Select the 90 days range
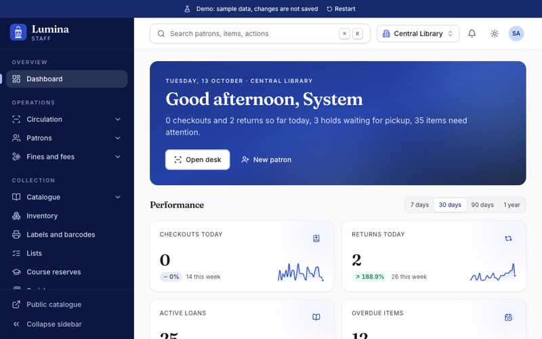 482,205
